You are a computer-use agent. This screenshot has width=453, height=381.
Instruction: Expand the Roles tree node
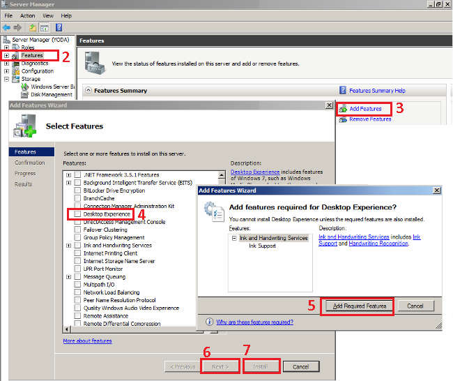click(7, 47)
